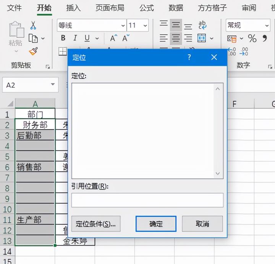275x264 pixels.
Task: Click the Copy icon
Action: [x=33, y=38]
